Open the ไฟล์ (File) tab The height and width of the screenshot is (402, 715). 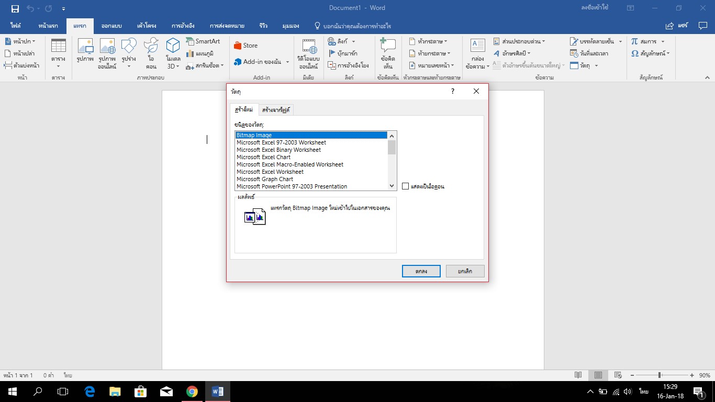pos(15,26)
